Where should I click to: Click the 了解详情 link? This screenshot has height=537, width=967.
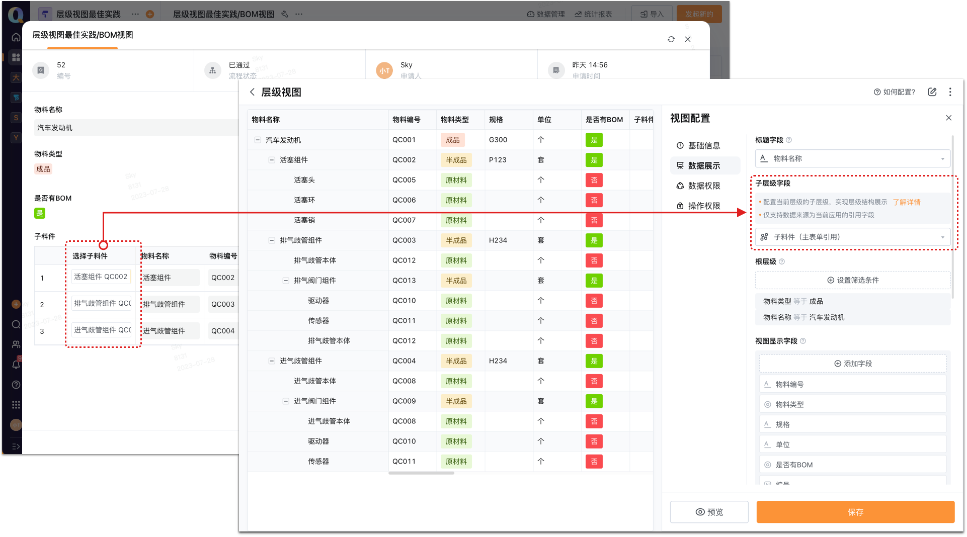[x=907, y=202]
